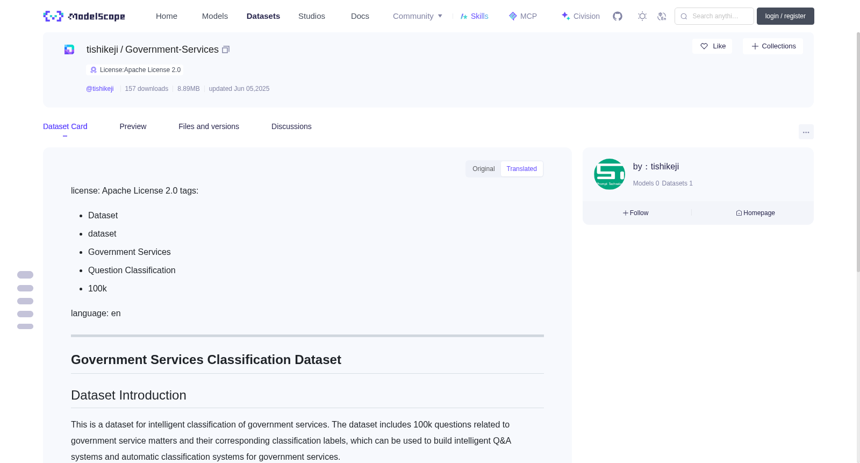This screenshot has width=860, height=463.
Task: Open the GitHub icon link
Action: [618, 16]
